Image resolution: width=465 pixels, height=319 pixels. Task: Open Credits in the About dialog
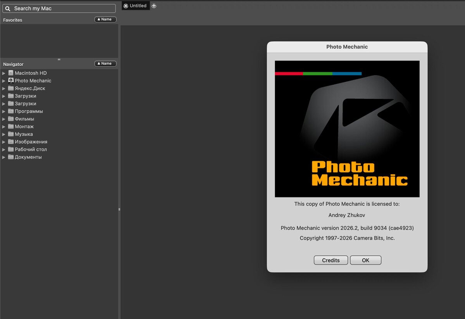click(331, 260)
